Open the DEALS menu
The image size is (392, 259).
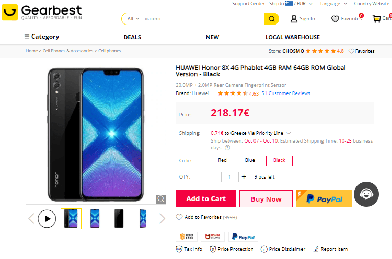coord(132,37)
